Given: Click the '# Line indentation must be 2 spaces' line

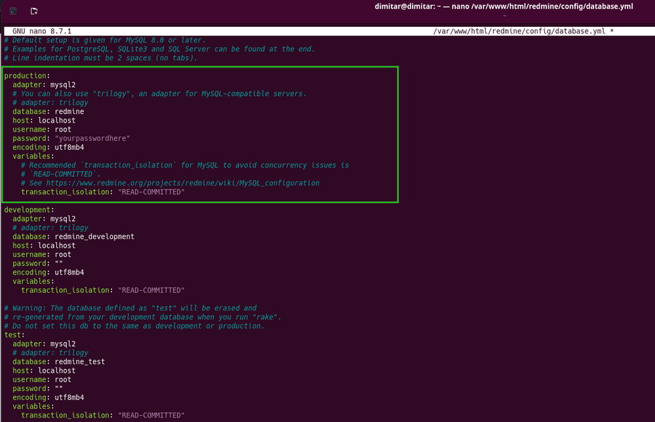Looking at the screenshot, I should [101, 58].
